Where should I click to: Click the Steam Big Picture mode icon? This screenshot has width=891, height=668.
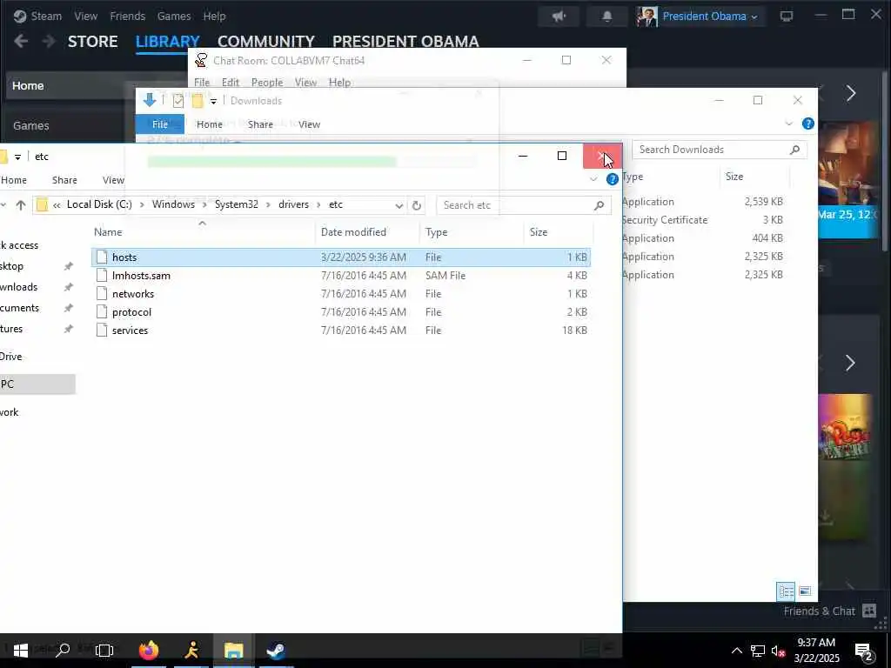point(787,16)
